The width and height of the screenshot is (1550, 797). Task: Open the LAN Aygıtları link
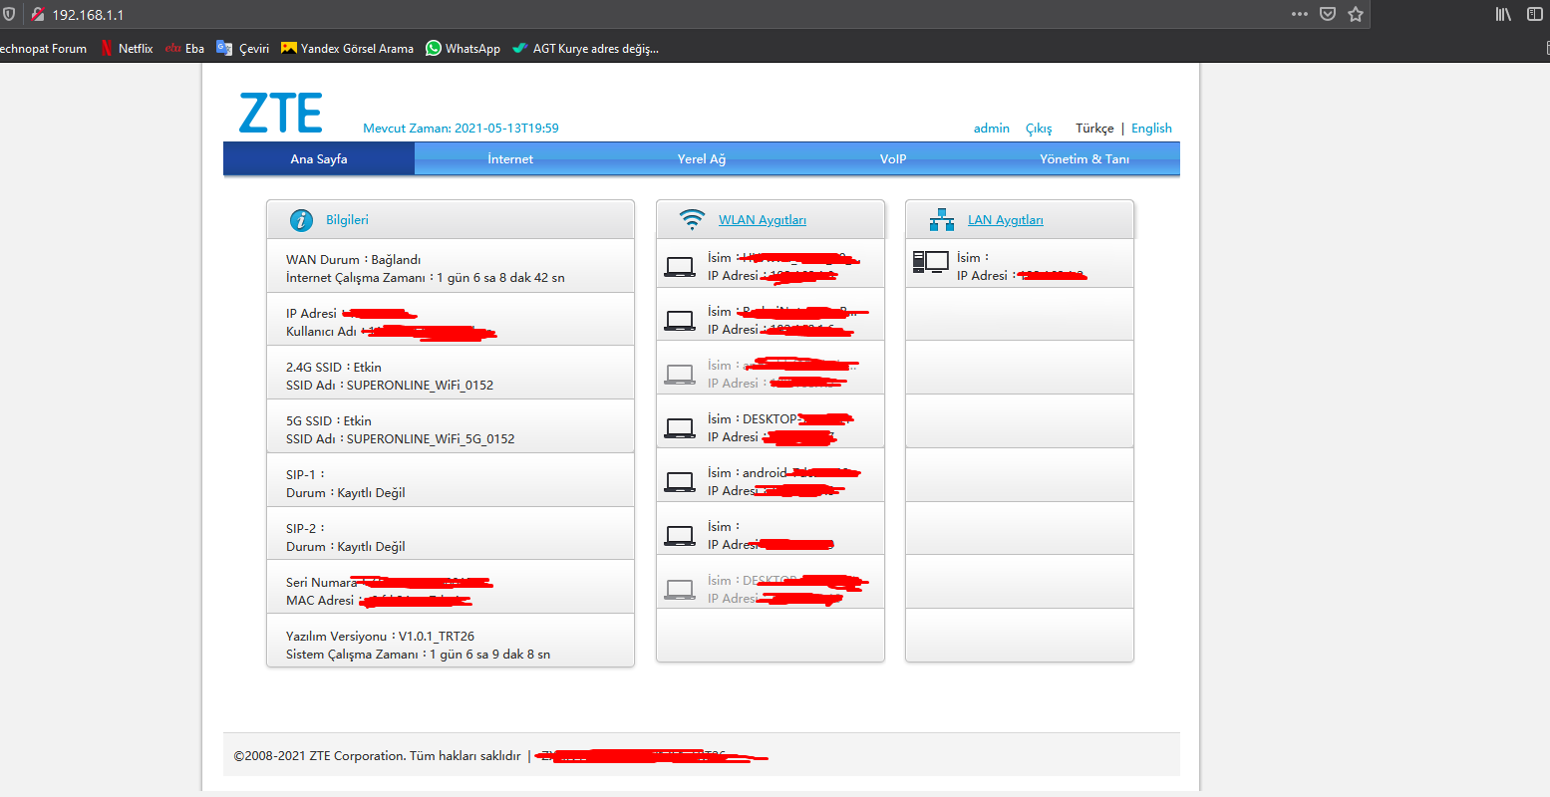[1006, 220]
